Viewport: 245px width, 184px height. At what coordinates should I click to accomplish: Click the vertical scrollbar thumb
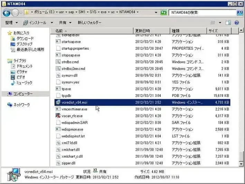tap(241, 156)
